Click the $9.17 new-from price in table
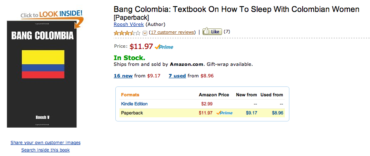370x156 pixels. click(x=251, y=113)
